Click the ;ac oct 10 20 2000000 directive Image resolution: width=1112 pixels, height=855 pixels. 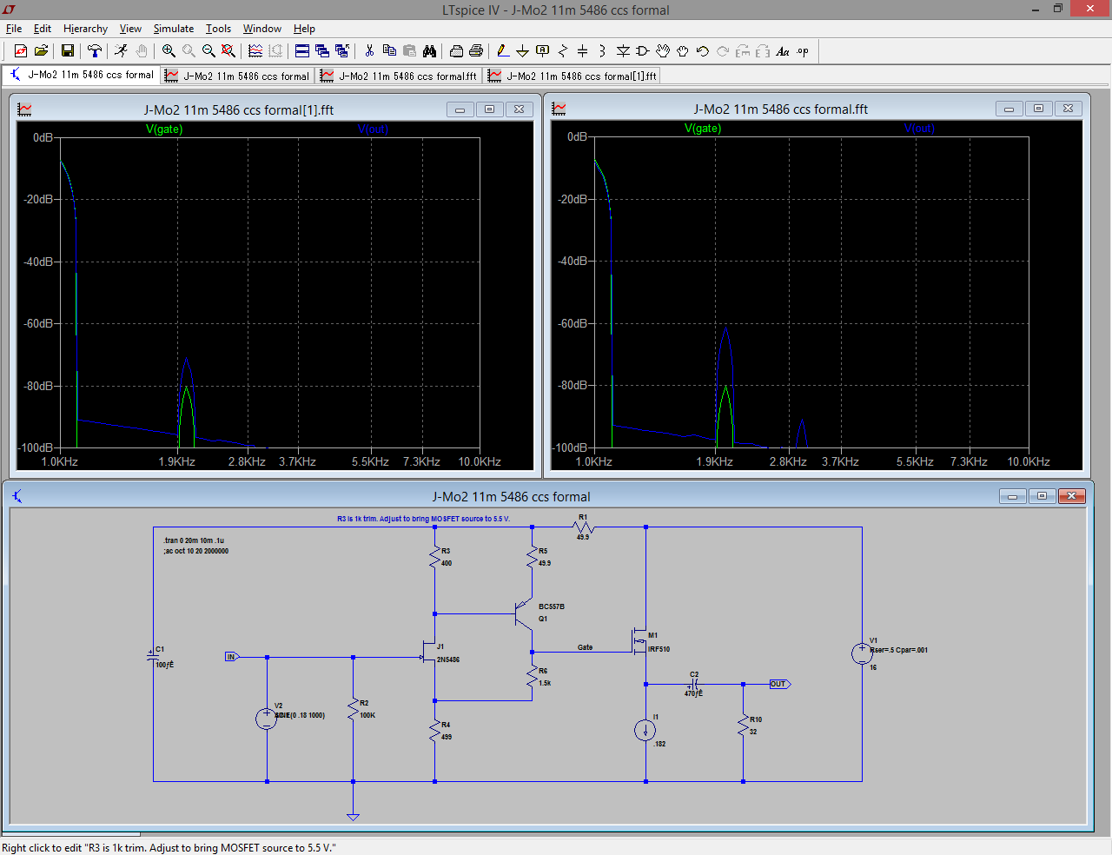tap(195, 551)
